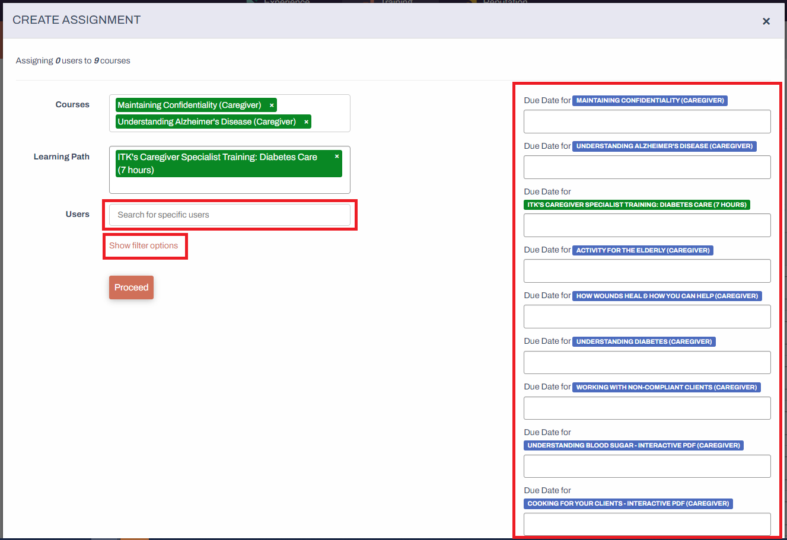Image resolution: width=787 pixels, height=540 pixels.
Task: Open due date field for Understanding Alzheimer's Disease
Action: [646, 167]
